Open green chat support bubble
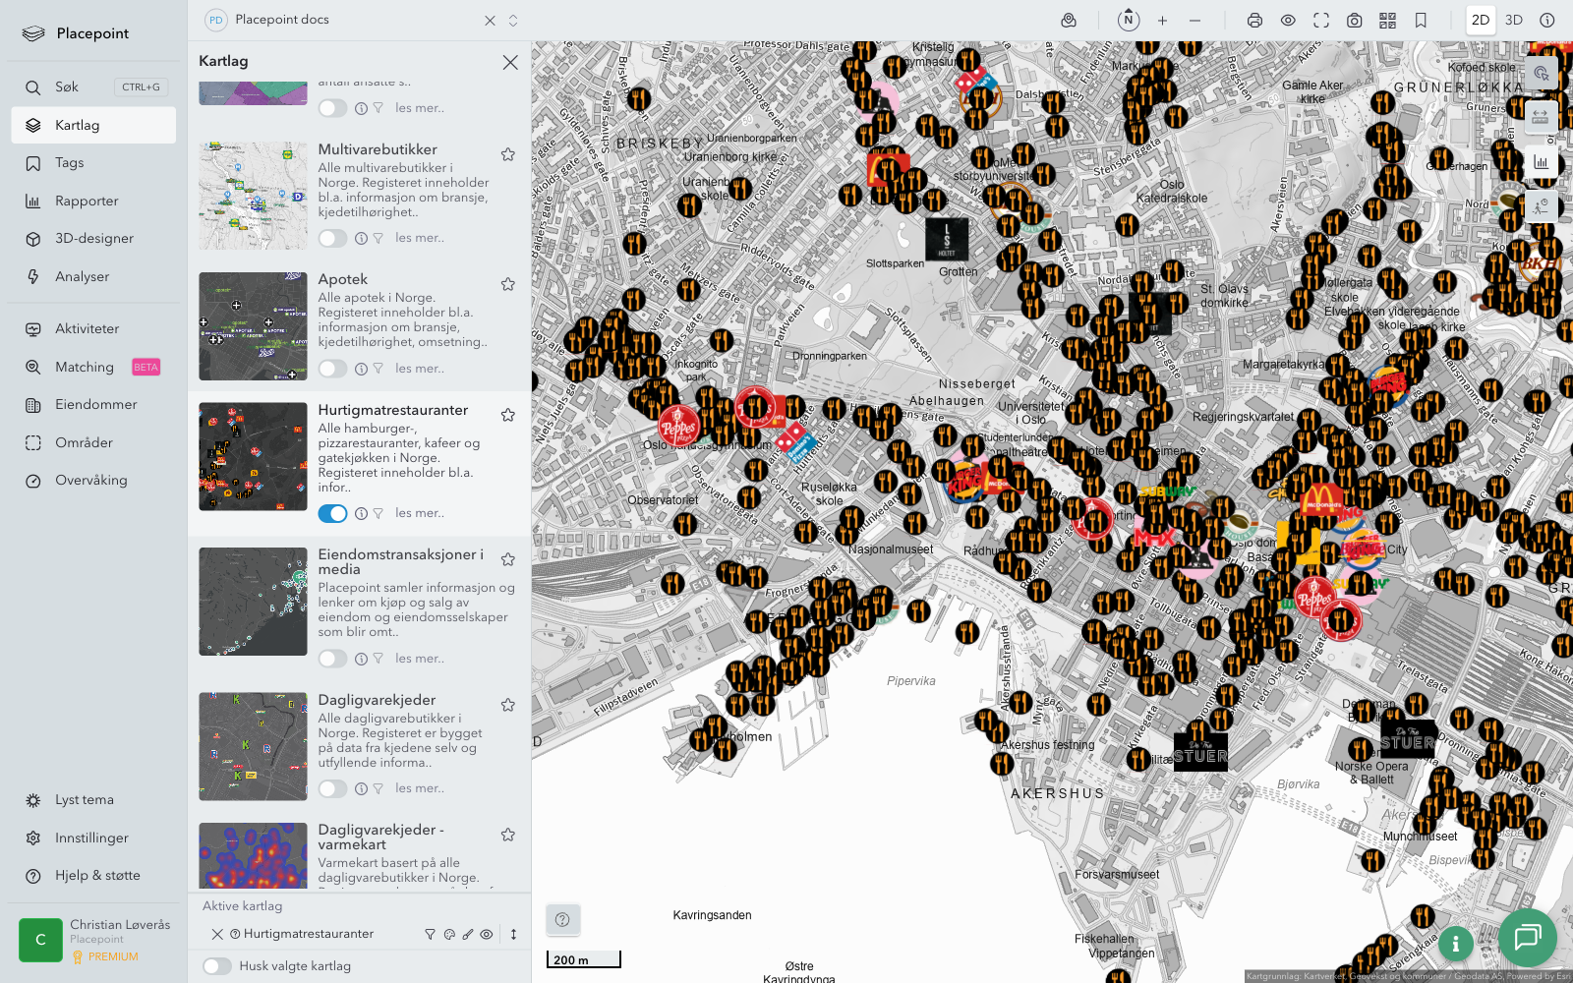Screen dimensions: 1573x983 [x=1527, y=937]
